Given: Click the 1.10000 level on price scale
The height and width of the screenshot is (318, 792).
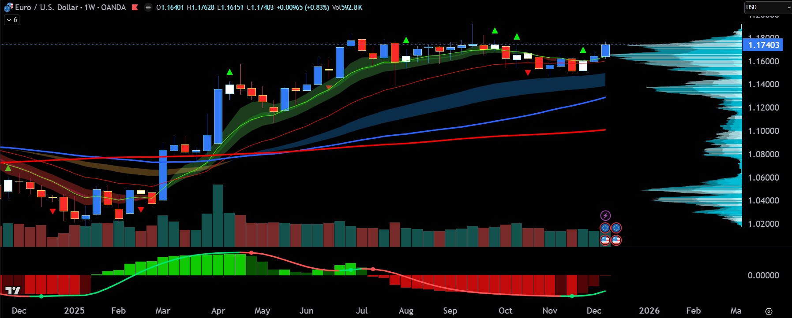Looking at the screenshot, I should (x=763, y=131).
